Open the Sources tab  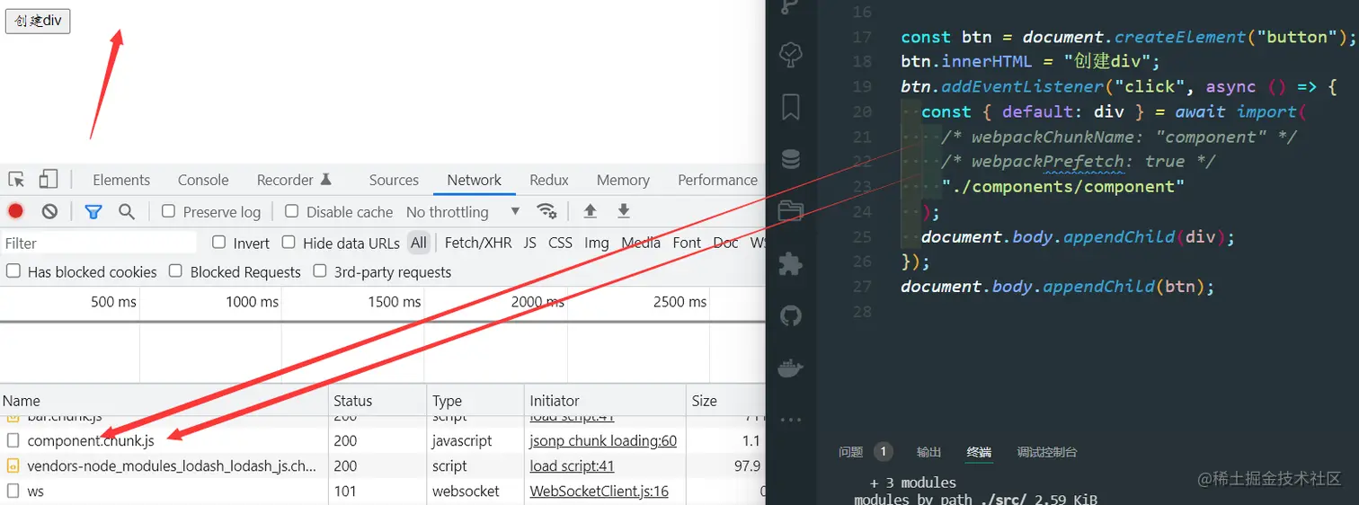[x=394, y=180]
